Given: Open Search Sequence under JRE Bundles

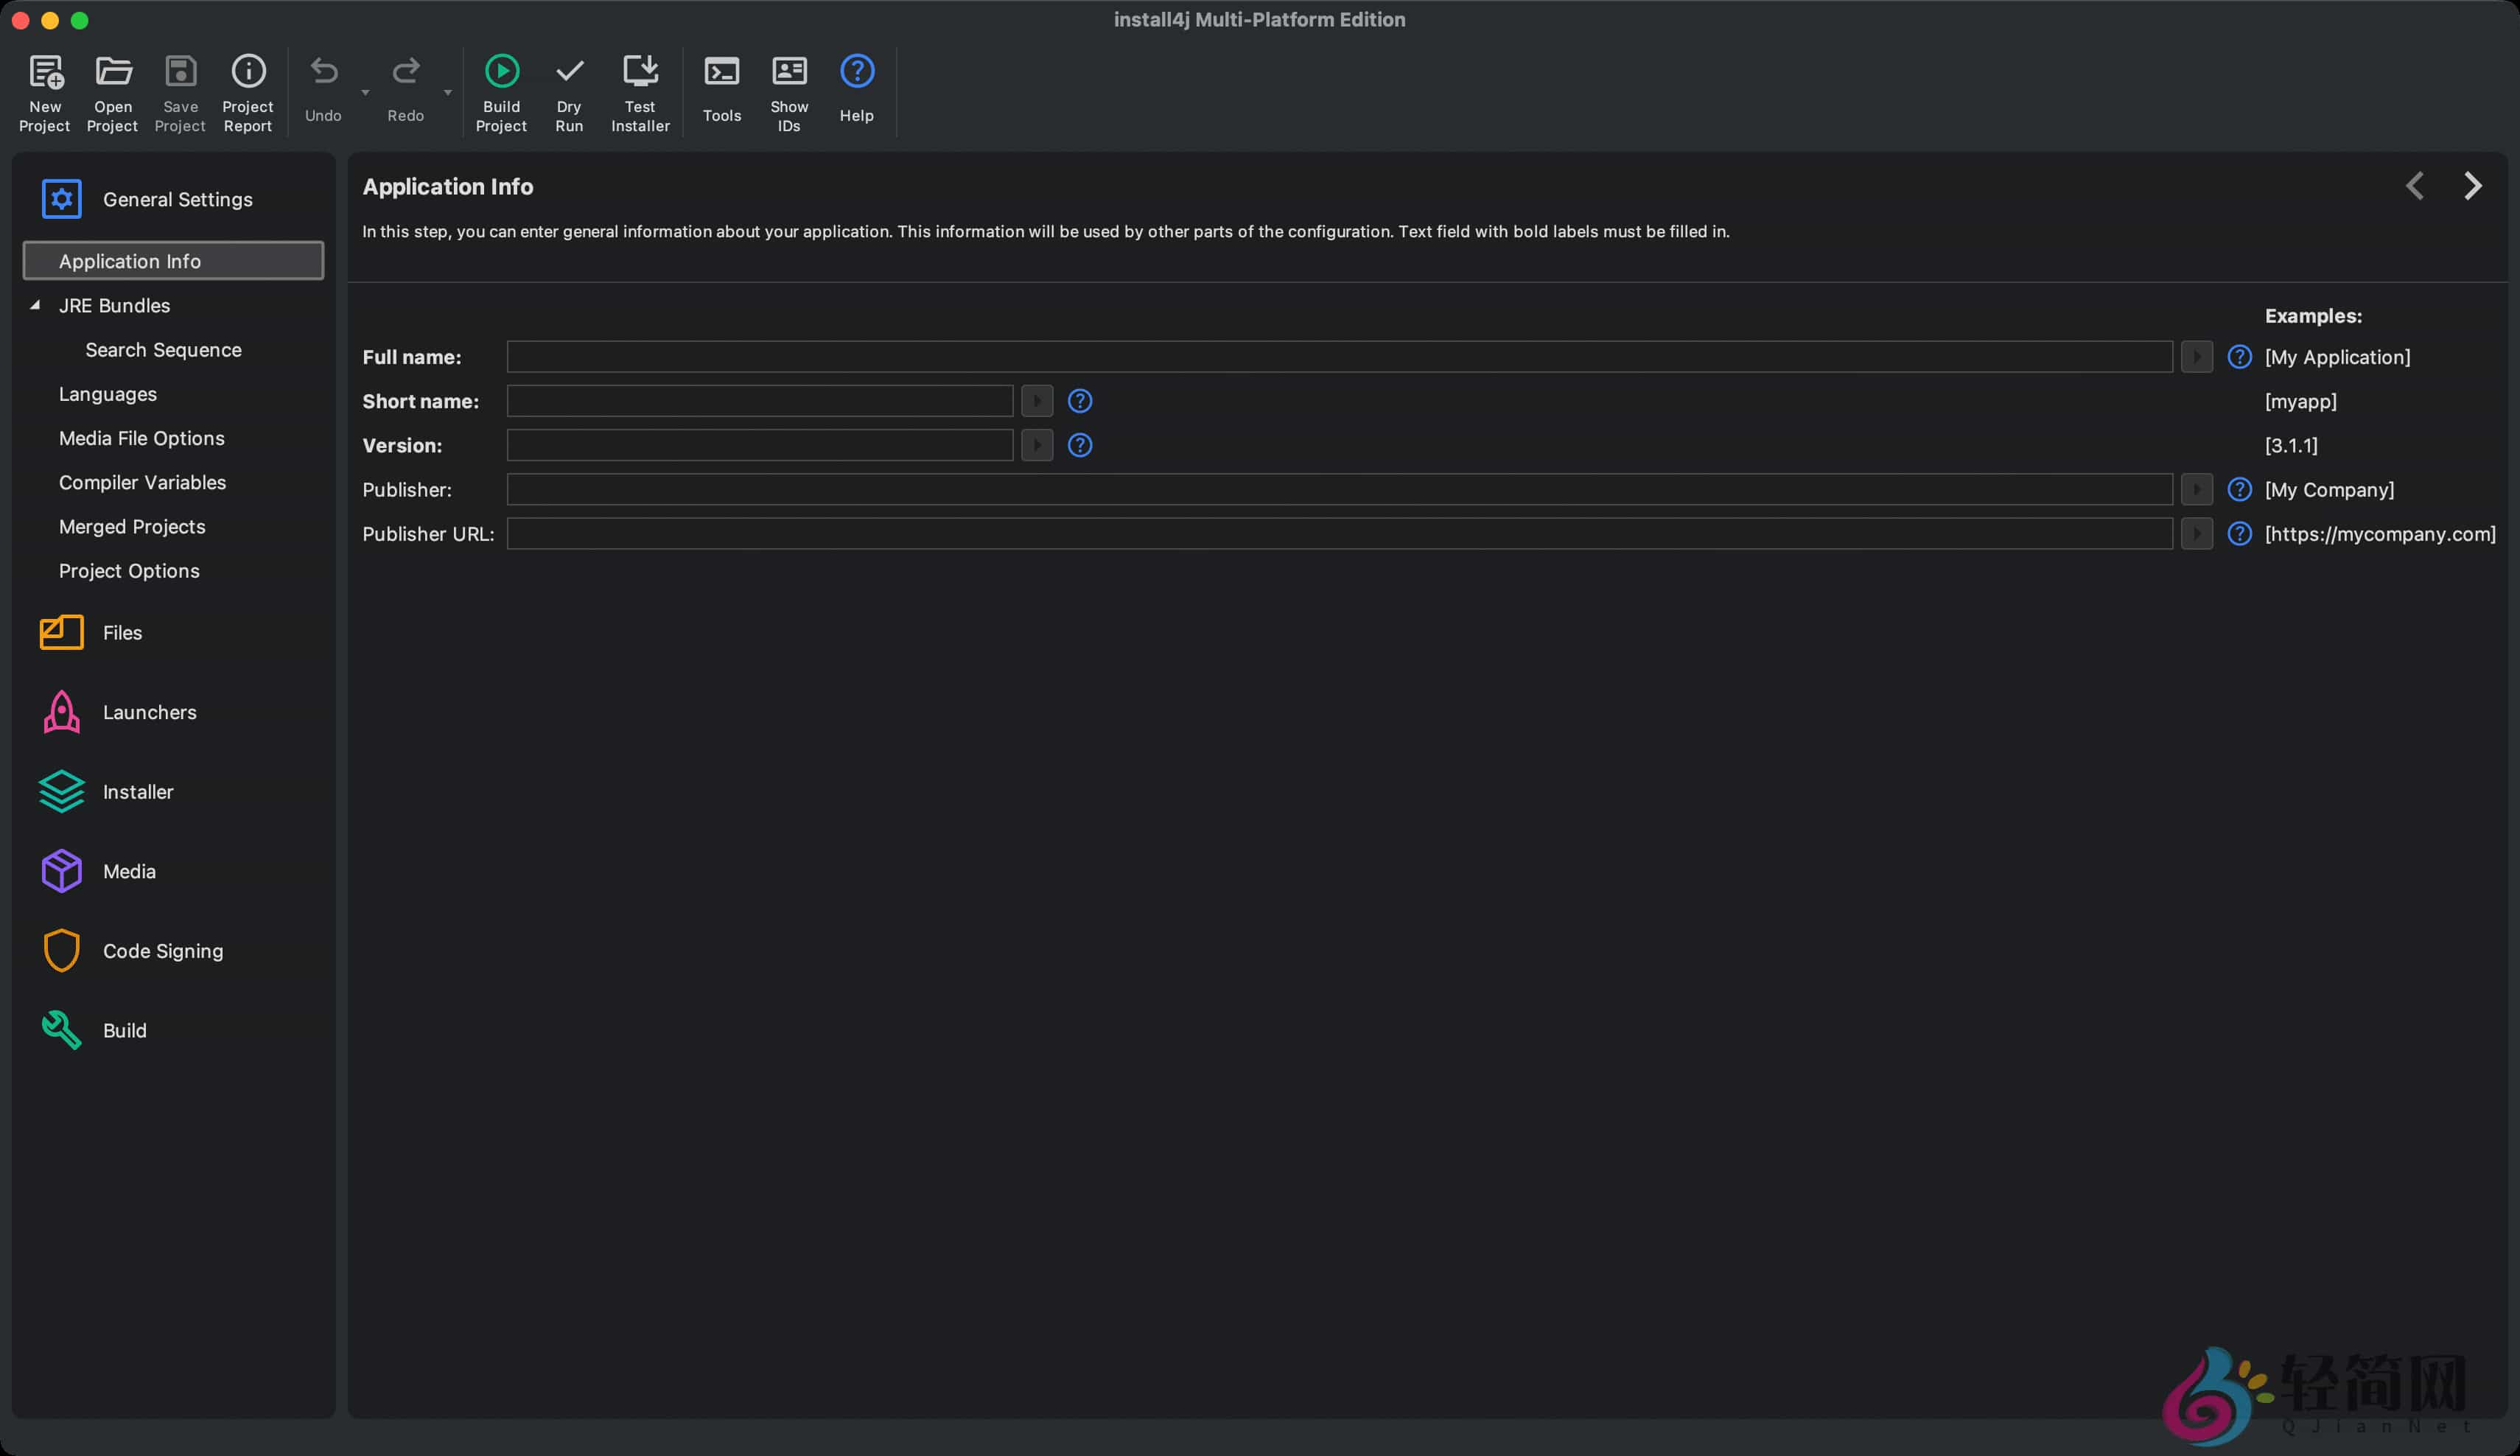Looking at the screenshot, I should (x=163, y=349).
